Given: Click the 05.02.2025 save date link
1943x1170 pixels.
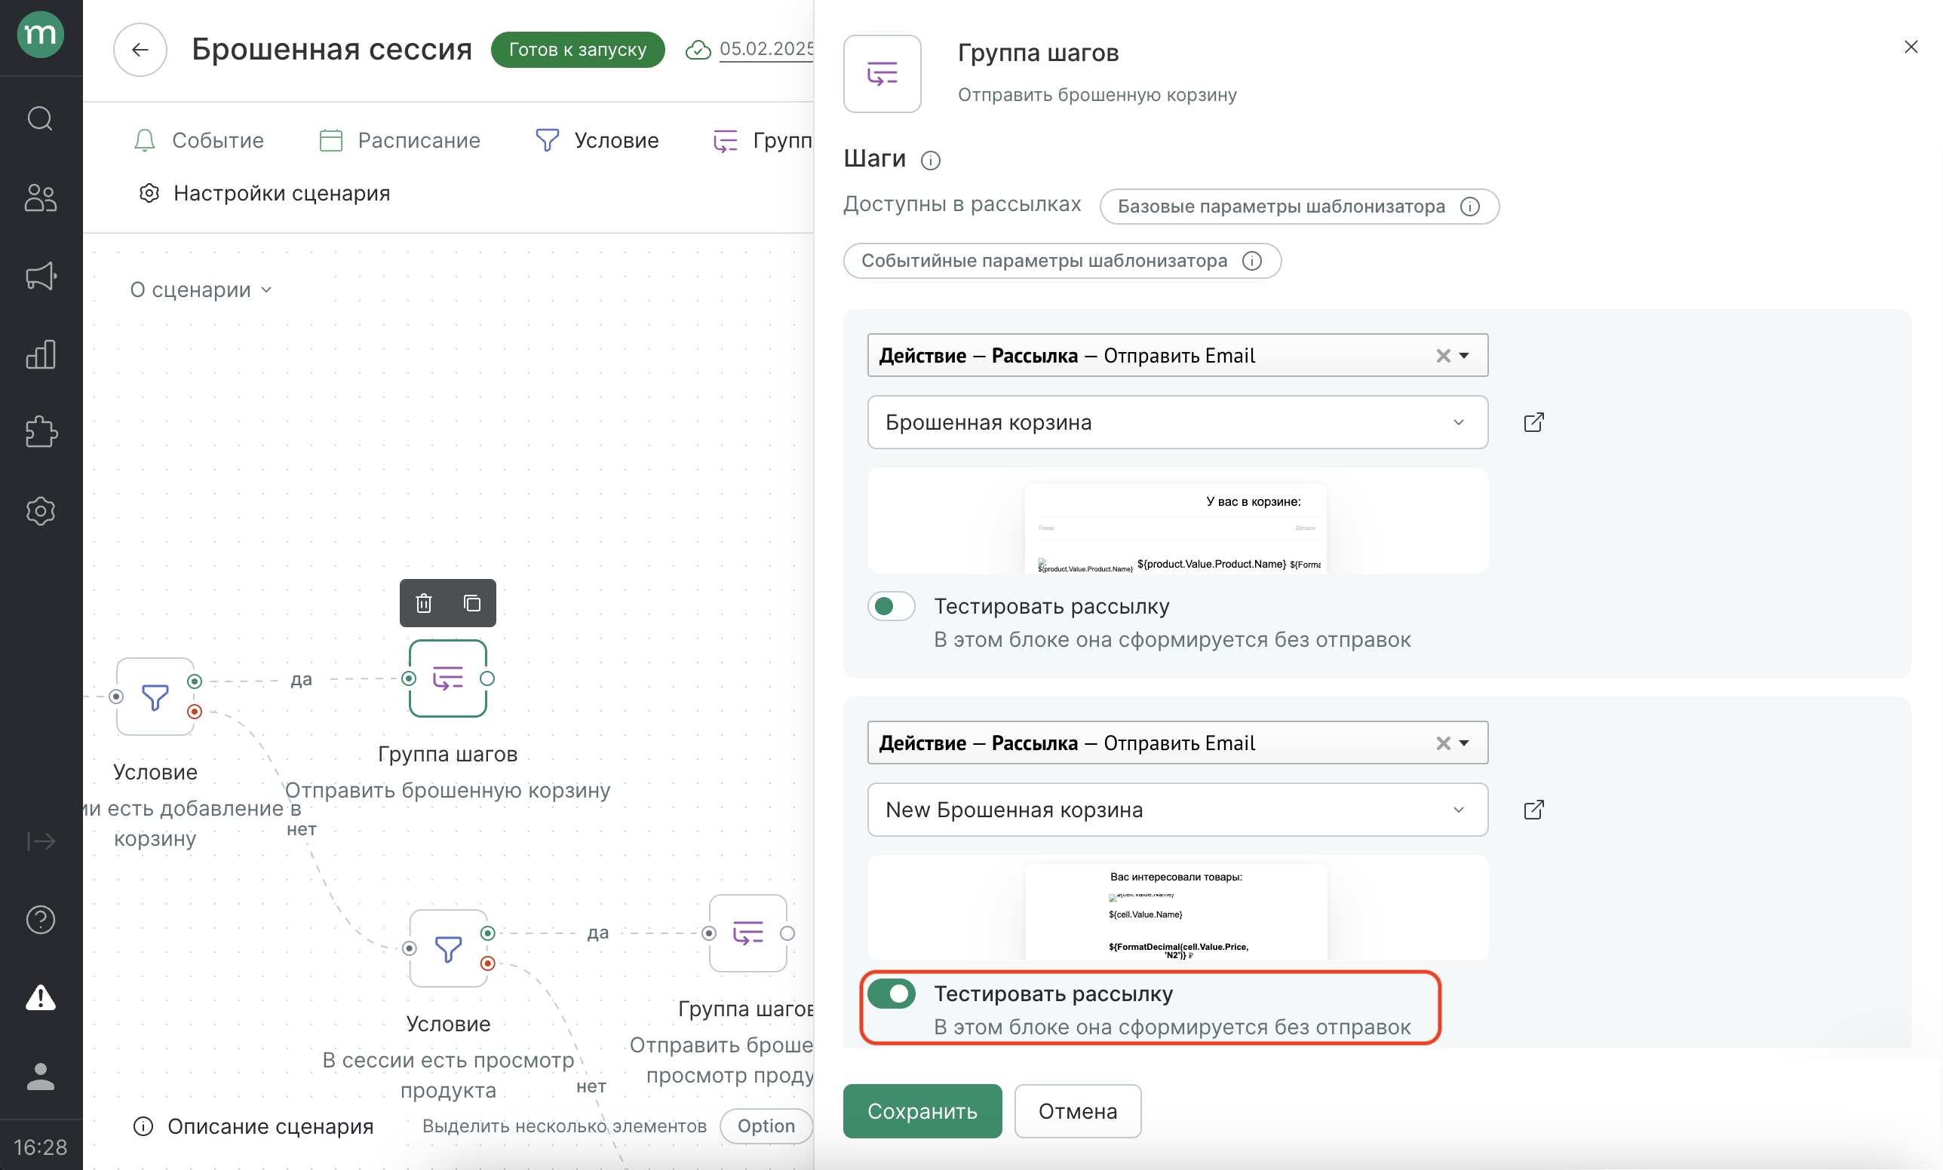Looking at the screenshot, I should point(766,49).
